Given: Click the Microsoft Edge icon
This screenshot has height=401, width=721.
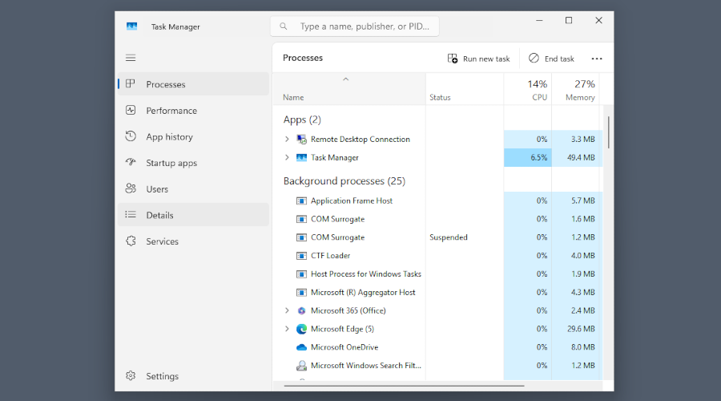Looking at the screenshot, I should click(x=302, y=329).
